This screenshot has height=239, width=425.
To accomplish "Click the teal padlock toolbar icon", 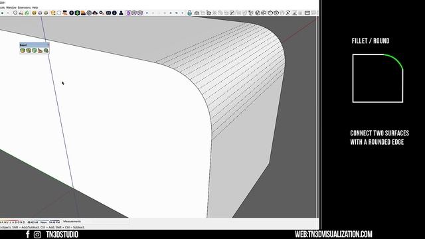I will (x=189, y=13).
